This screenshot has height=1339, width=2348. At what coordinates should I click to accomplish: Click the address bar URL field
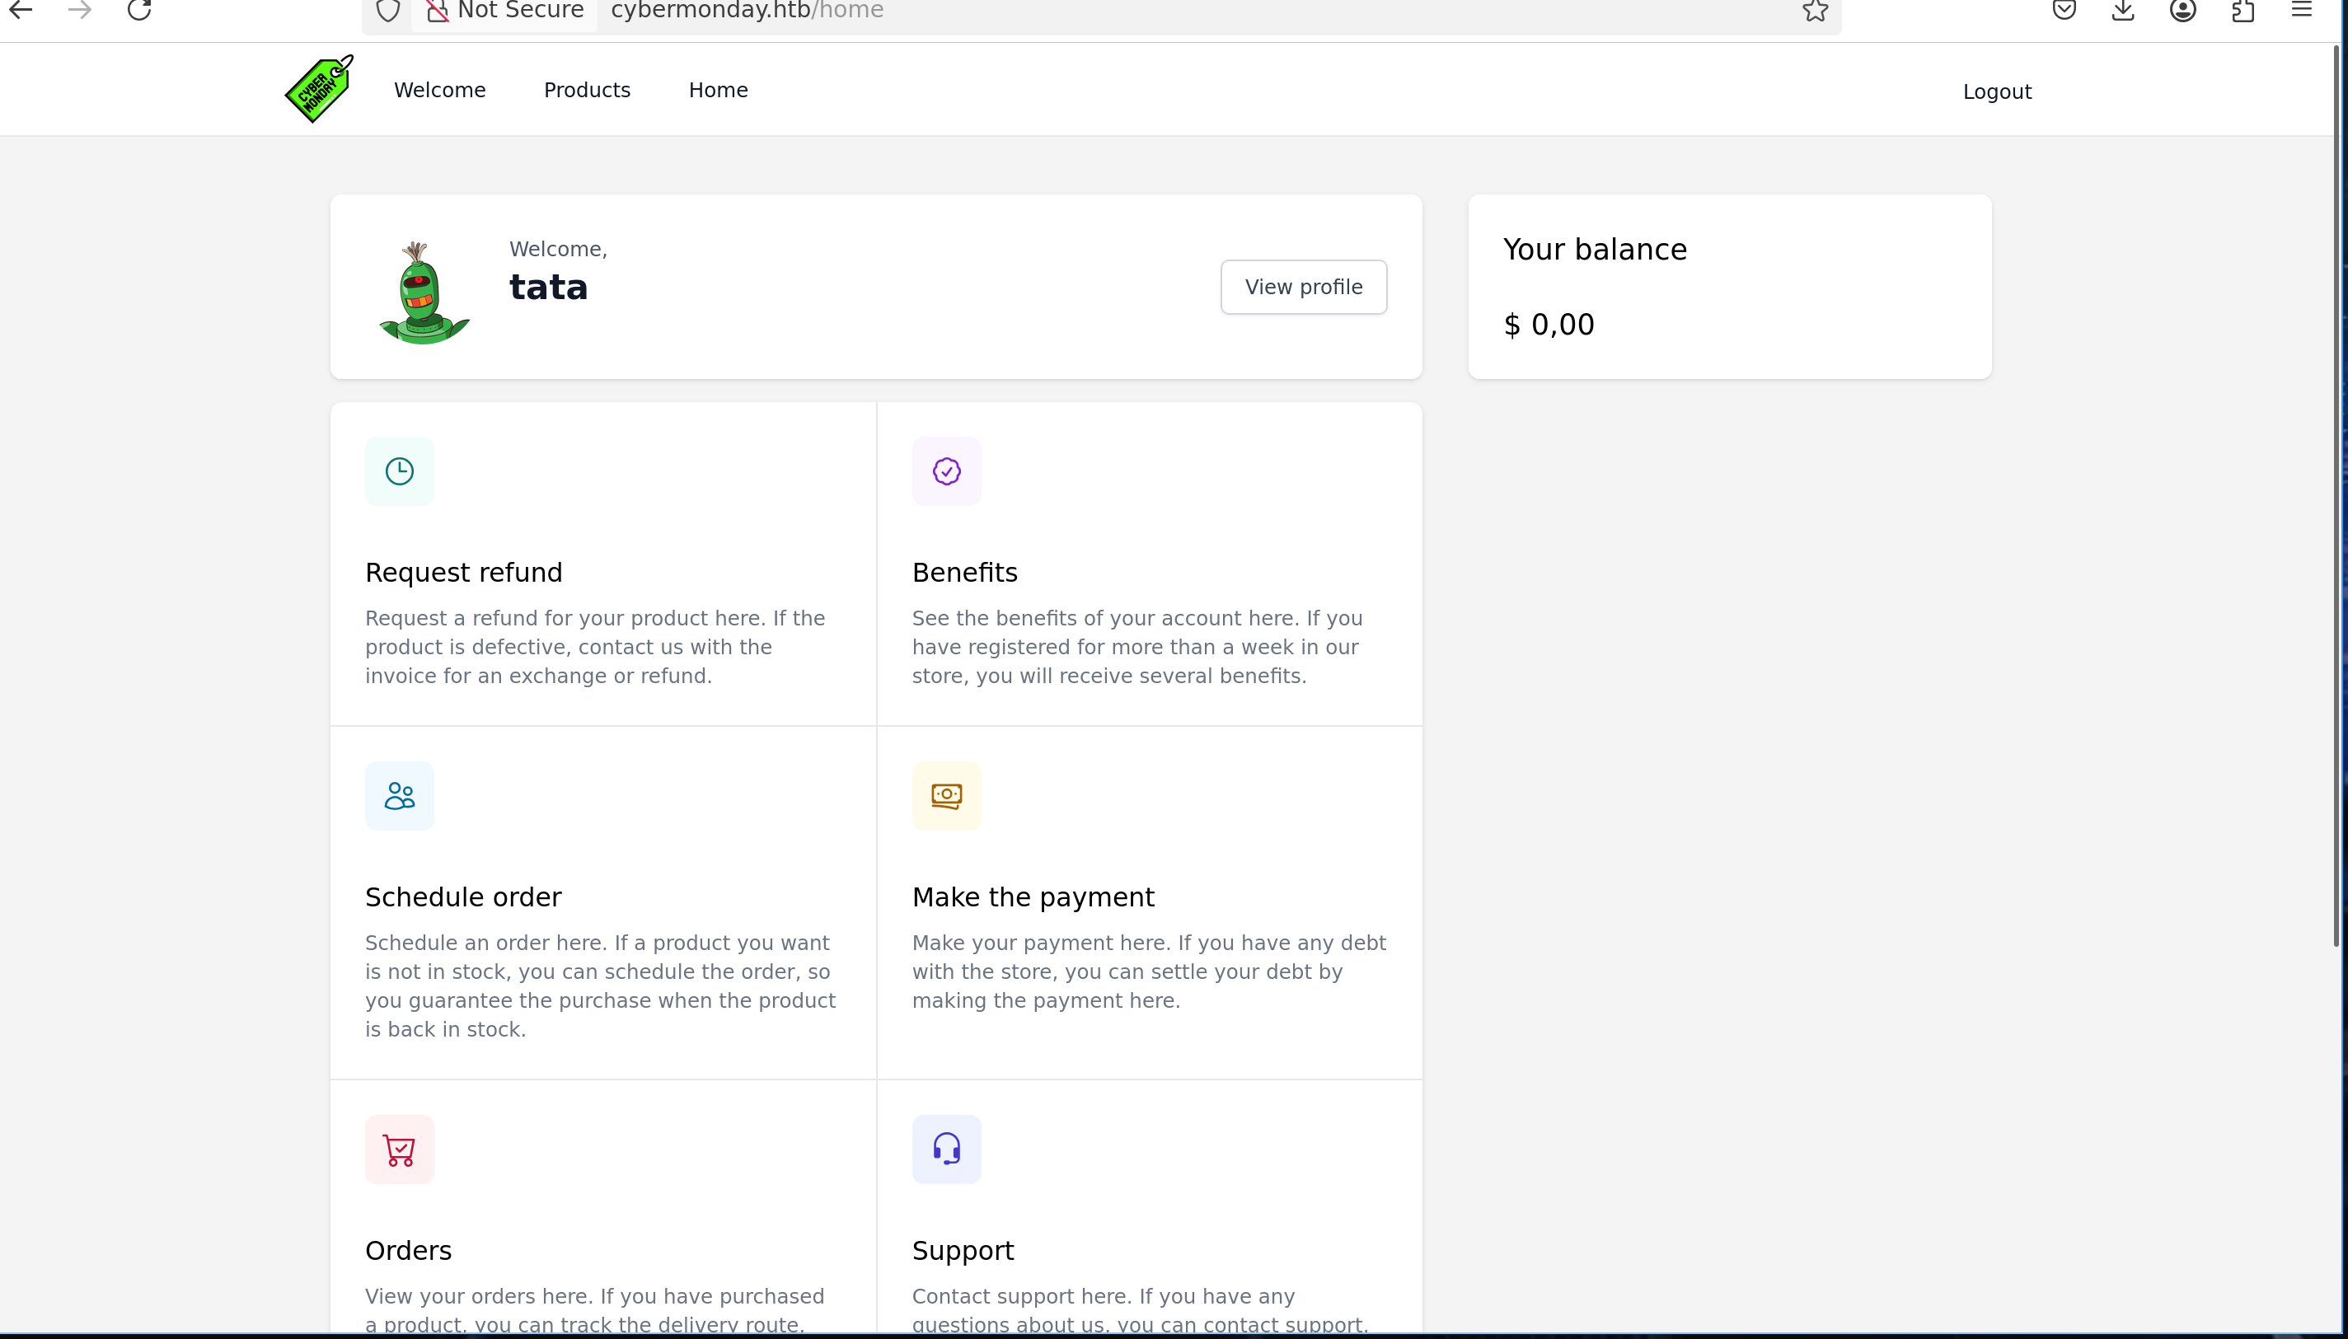click(x=1104, y=11)
